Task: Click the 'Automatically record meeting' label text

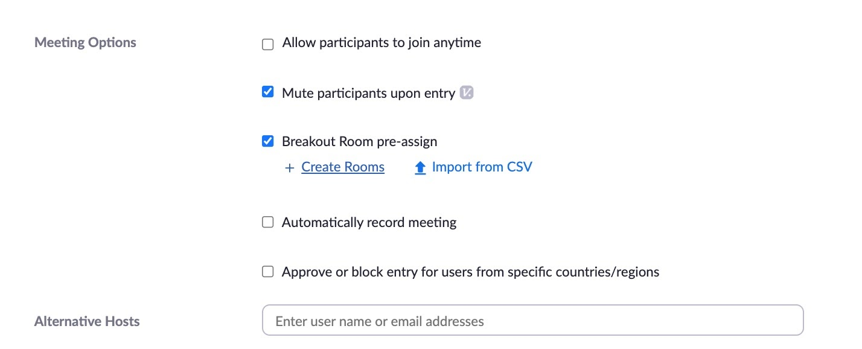Action: (369, 223)
